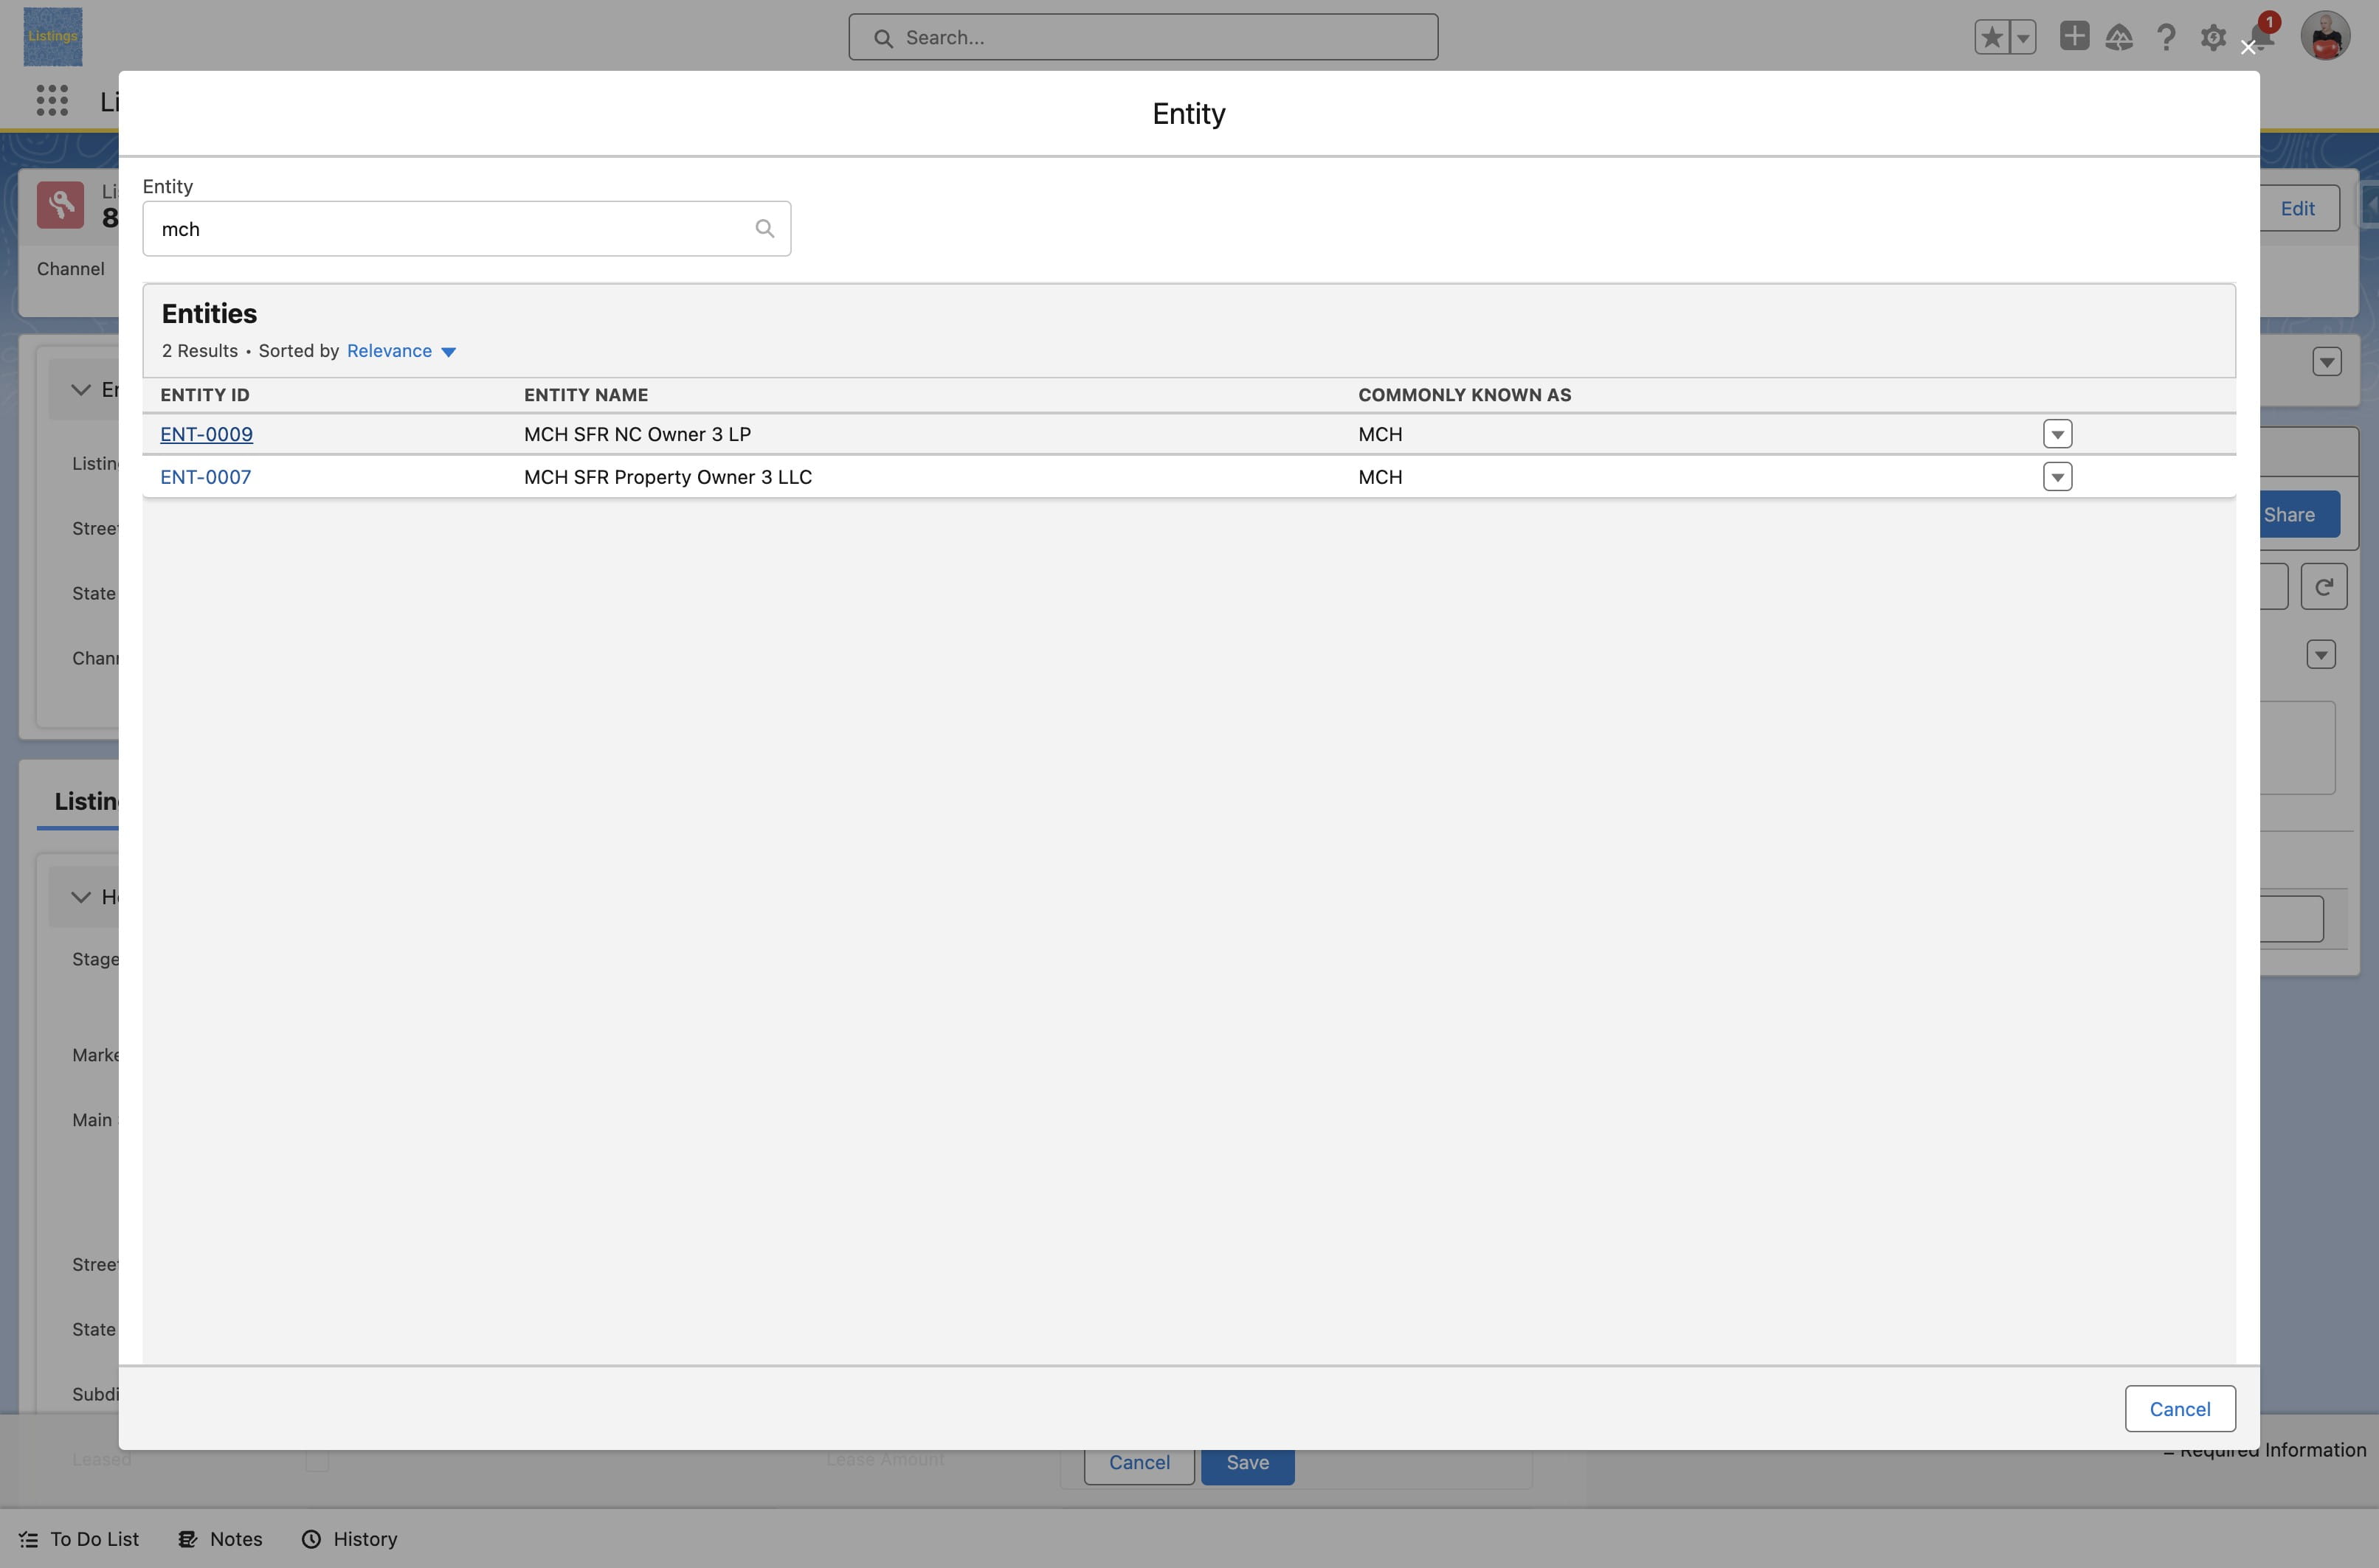This screenshot has height=1568, width=2379.
Task: Click the Global Actions plus icon
Action: coord(2074,36)
